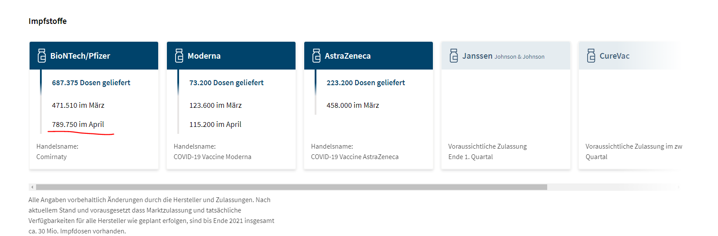This screenshot has width=718, height=236.
Task: Click the left scroll arrow of horizontal scrollbar
Action: tap(32, 187)
